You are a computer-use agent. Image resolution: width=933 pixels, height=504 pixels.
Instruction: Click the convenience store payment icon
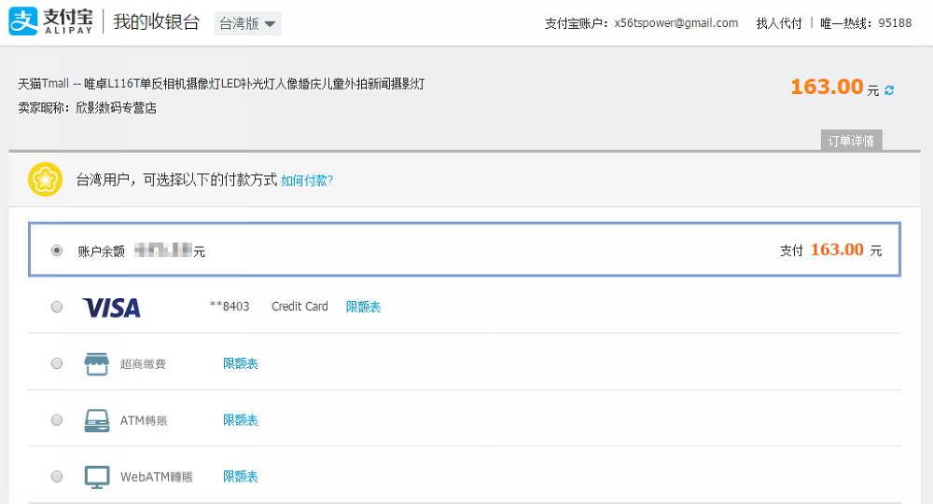tap(96, 363)
